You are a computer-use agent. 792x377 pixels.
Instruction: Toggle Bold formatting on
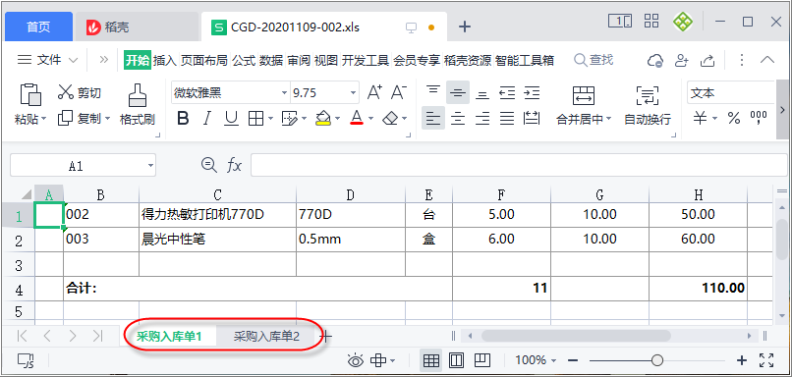coord(183,119)
